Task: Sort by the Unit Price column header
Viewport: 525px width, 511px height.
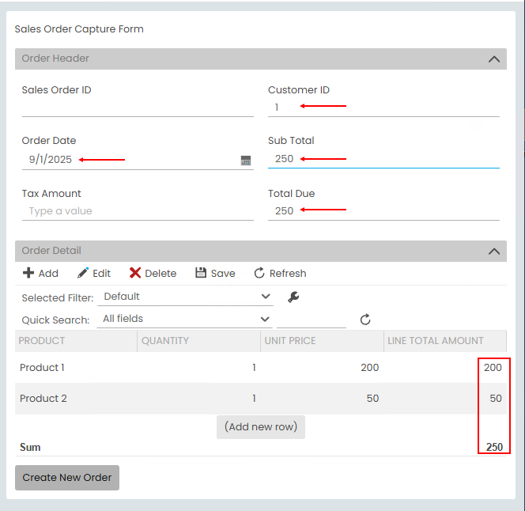Action: pos(291,341)
